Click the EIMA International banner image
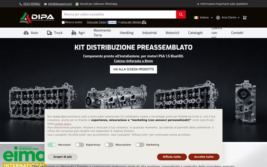The width and height of the screenshot is (267, 167). pyautogui.click(x=22, y=155)
